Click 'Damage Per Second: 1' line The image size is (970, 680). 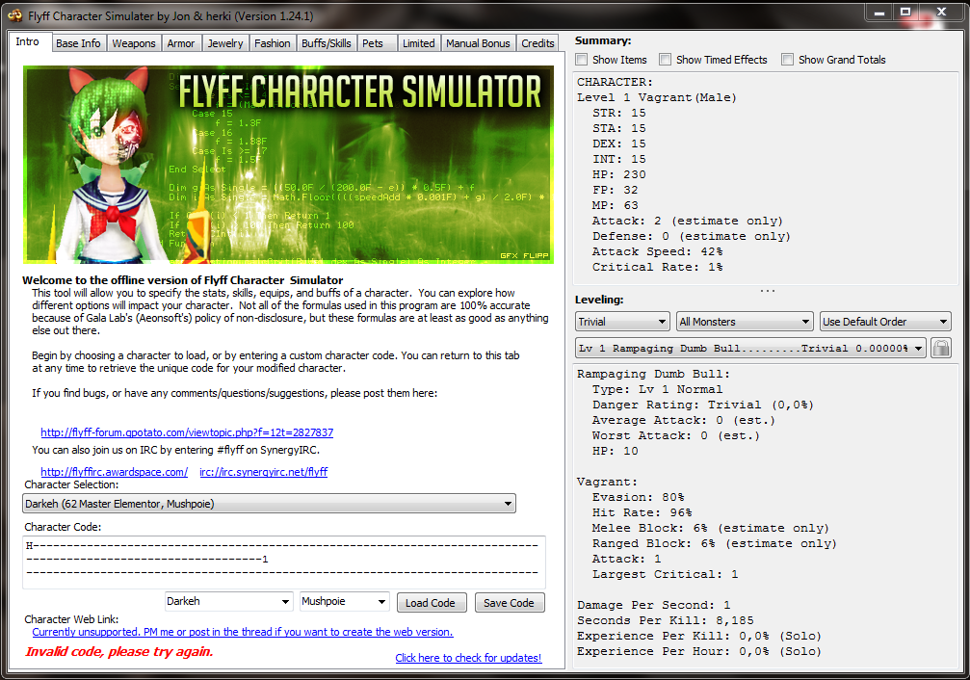pos(653,605)
